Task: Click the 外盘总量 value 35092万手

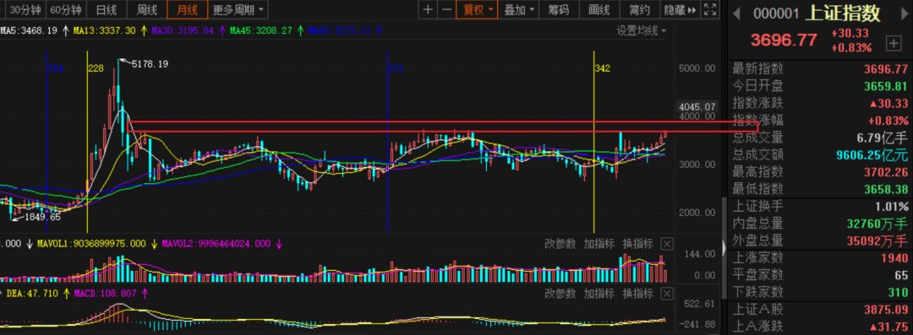Action: pyautogui.click(x=877, y=240)
